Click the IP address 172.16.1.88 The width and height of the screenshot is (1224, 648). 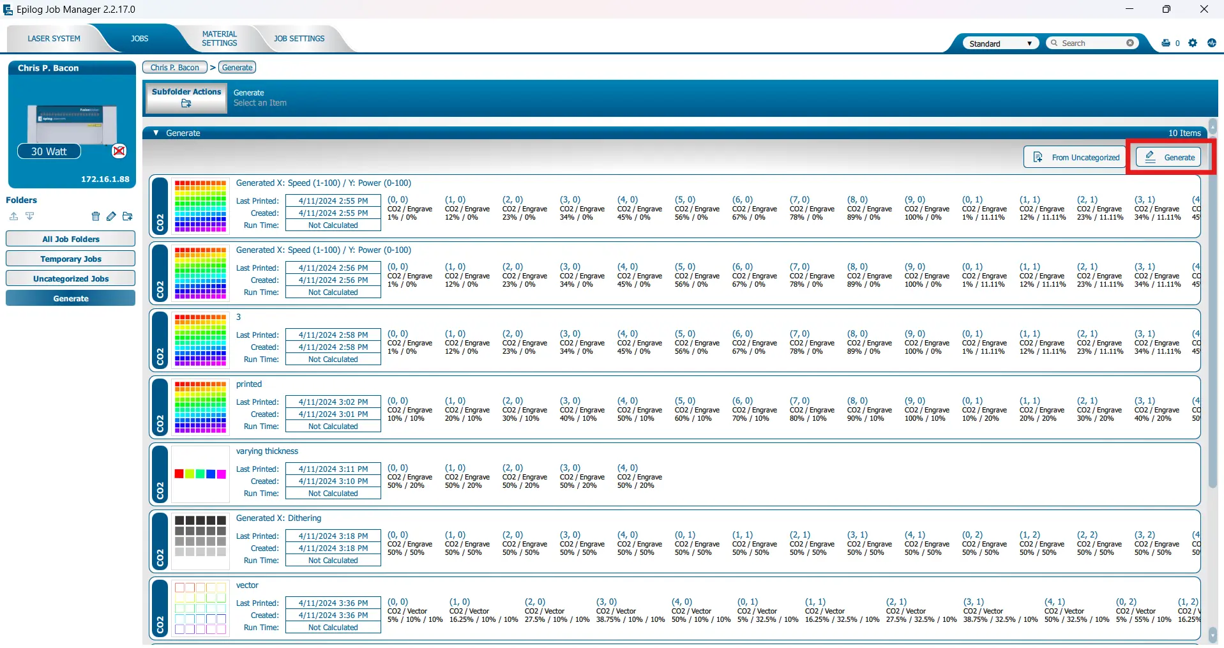coord(105,179)
